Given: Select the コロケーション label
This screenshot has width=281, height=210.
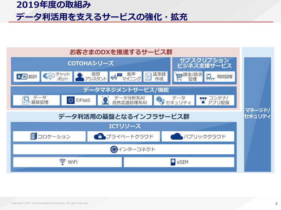Looking at the screenshot, I should coord(54,136).
